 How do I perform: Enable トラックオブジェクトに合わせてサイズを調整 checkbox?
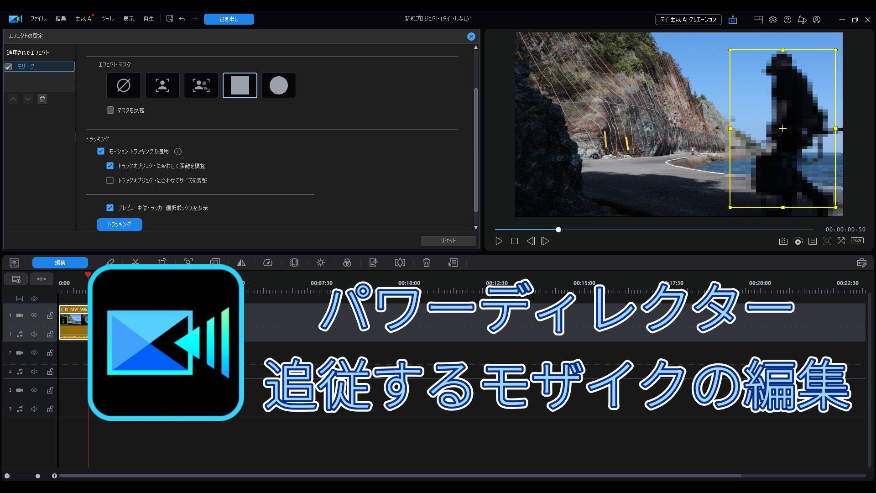click(x=110, y=180)
